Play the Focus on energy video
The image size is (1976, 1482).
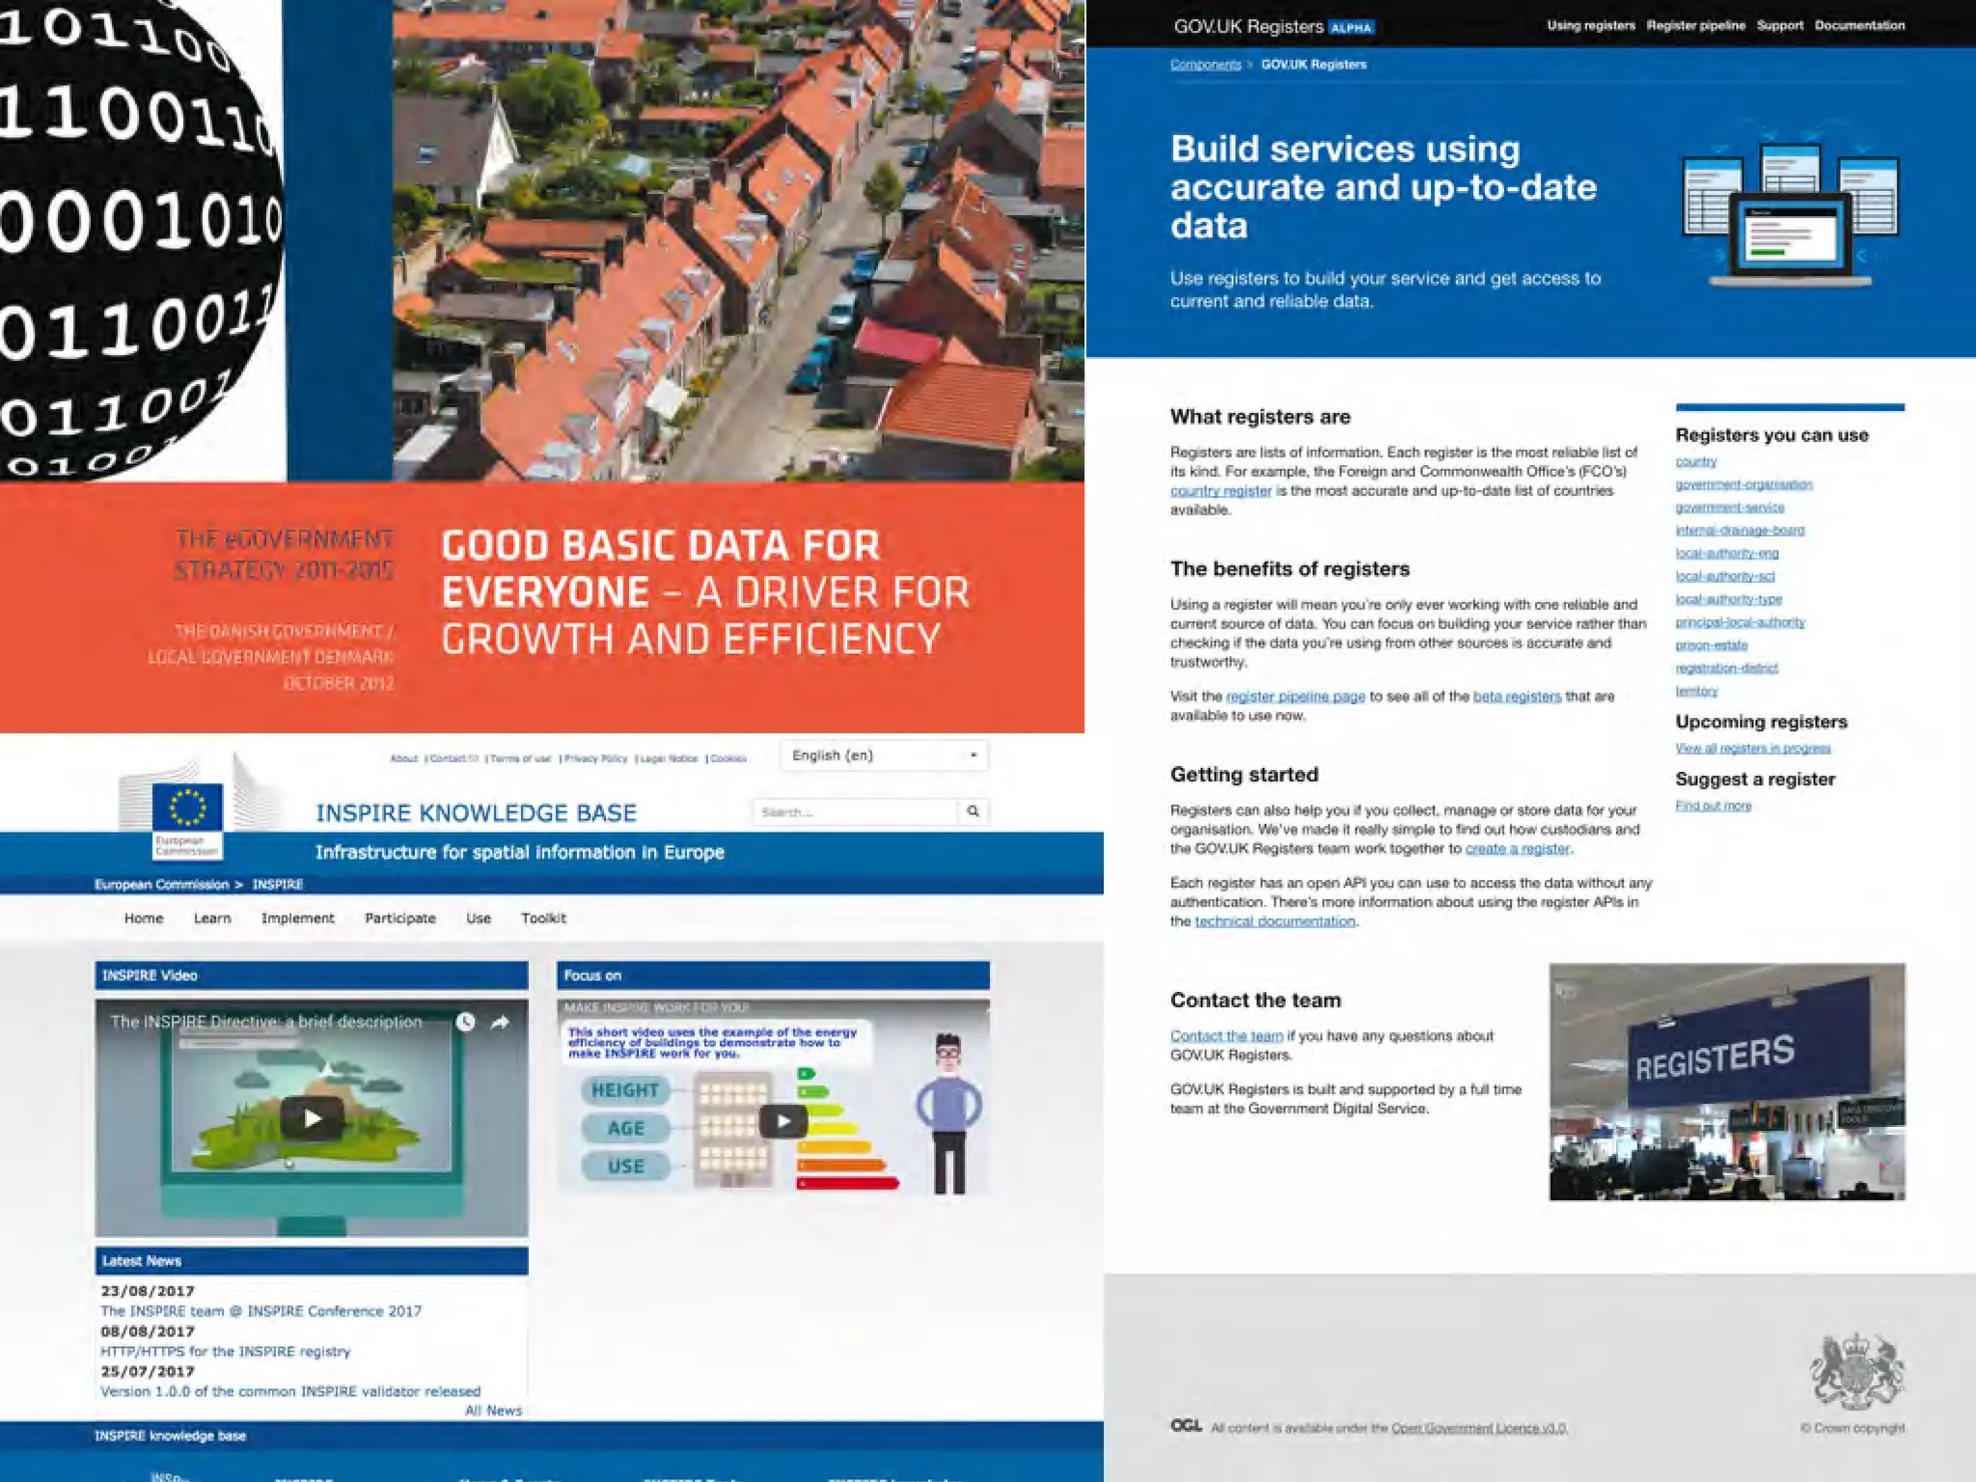(782, 1121)
